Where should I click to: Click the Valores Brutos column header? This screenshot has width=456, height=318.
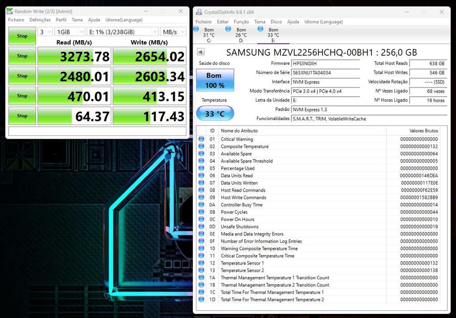pos(413,130)
